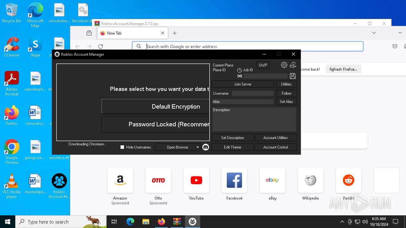Click the clock recent-games icon
The image size is (406, 228).
point(239,70)
